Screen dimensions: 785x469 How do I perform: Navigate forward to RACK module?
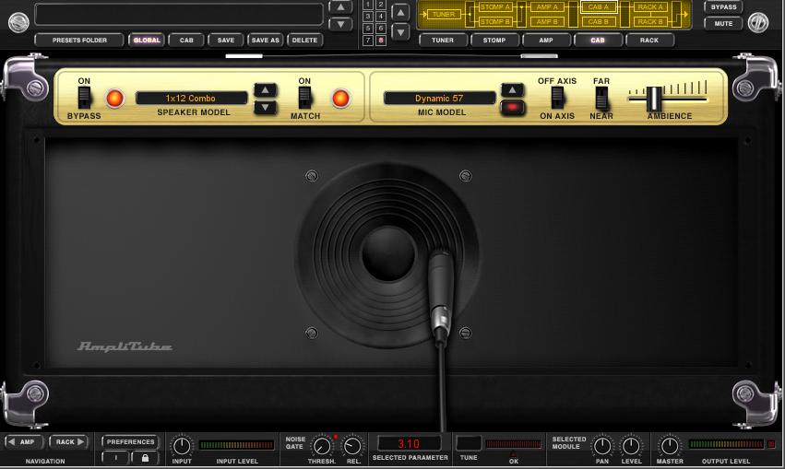pyautogui.click(x=68, y=442)
